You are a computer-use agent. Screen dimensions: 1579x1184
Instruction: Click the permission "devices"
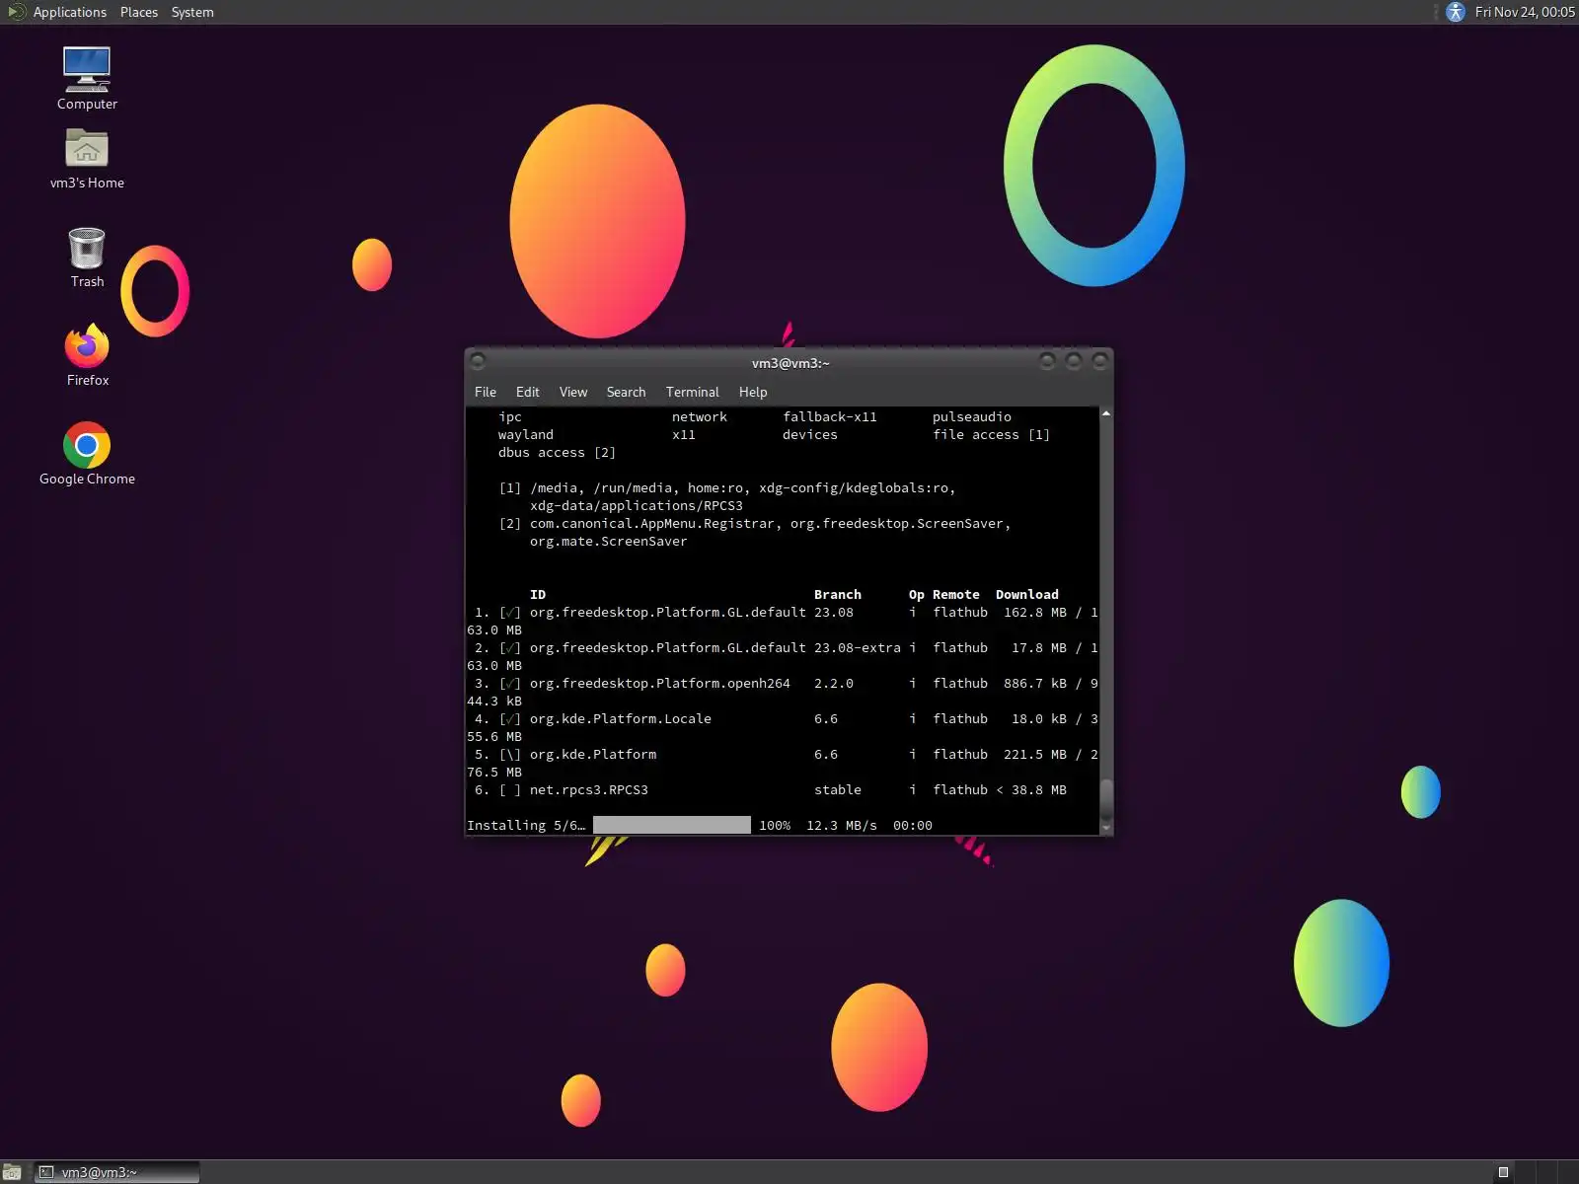(x=810, y=434)
